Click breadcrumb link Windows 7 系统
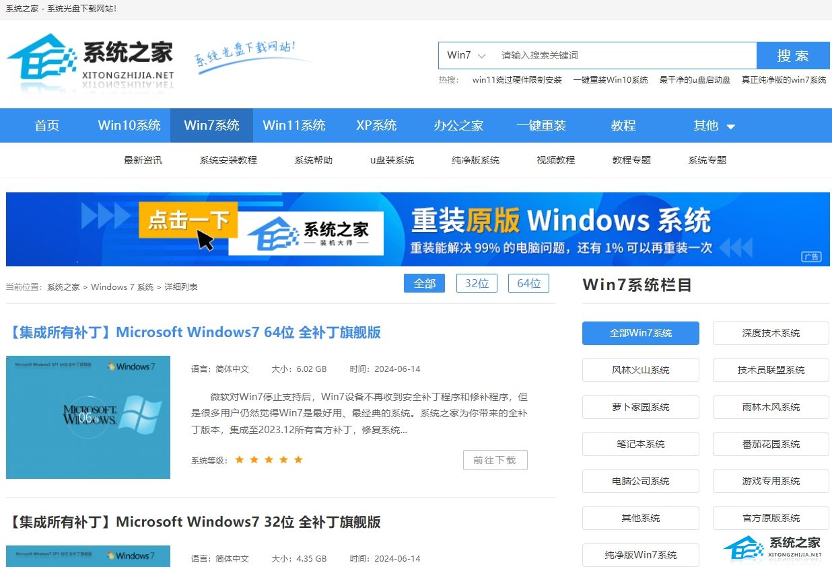This screenshot has height=567, width=832. coord(122,287)
